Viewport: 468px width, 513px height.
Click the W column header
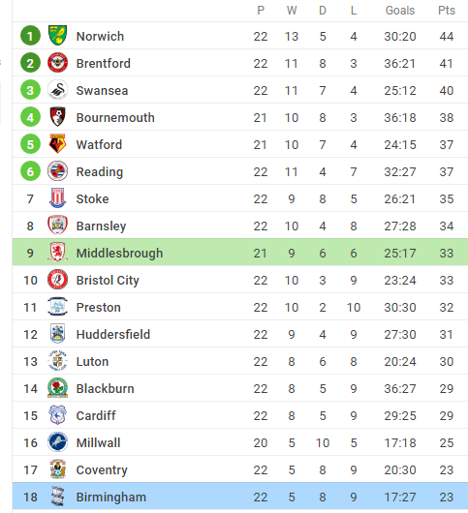tap(292, 11)
